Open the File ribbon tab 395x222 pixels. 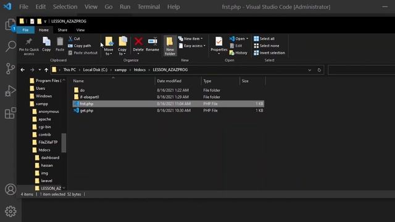click(25, 30)
